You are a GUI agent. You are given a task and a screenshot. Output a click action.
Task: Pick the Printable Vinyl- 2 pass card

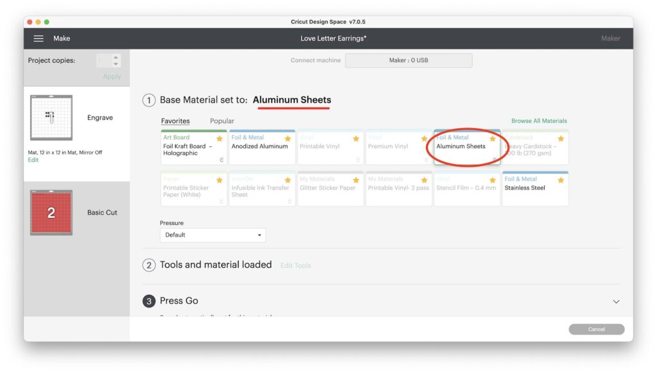(x=398, y=189)
